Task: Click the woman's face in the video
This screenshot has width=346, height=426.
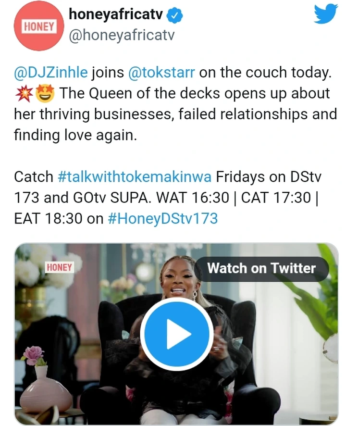Action: pyautogui.click(x=178, y=277)
